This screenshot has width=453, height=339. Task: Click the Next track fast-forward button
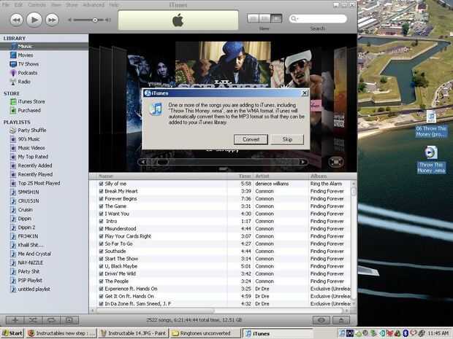click(x=52, y=20)
